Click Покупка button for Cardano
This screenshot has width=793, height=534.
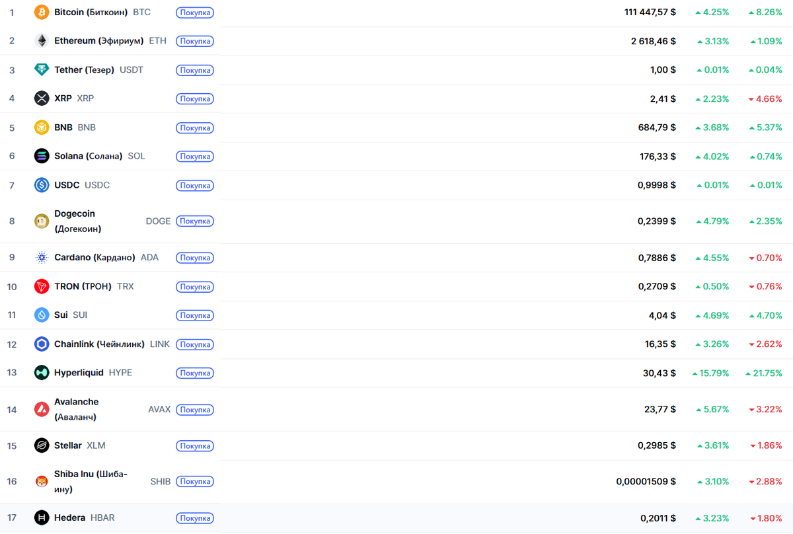tap(195, 258)
